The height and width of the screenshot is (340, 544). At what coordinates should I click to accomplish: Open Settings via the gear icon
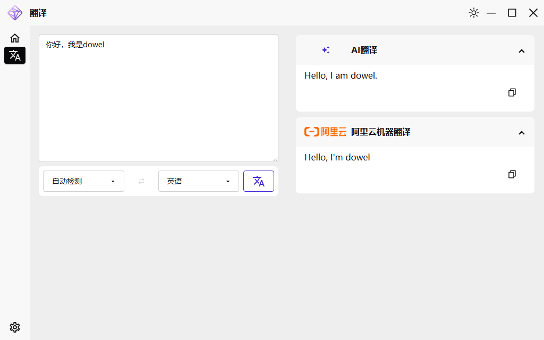14,327
